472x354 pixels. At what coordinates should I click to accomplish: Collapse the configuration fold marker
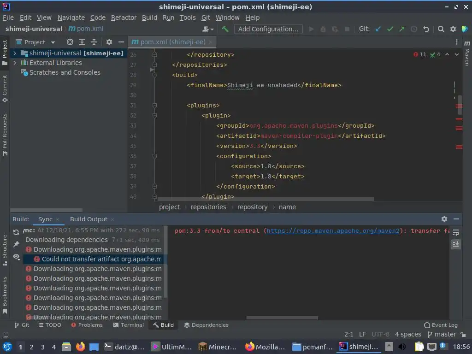tap(154, 156)
